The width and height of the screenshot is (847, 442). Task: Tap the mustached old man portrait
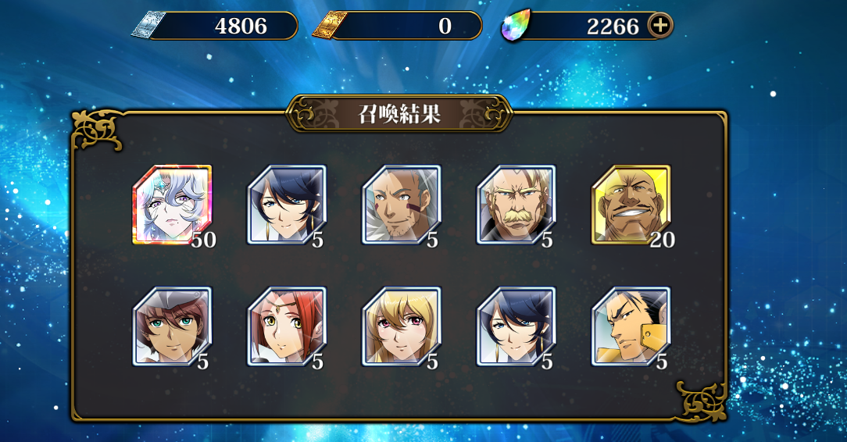516,205
